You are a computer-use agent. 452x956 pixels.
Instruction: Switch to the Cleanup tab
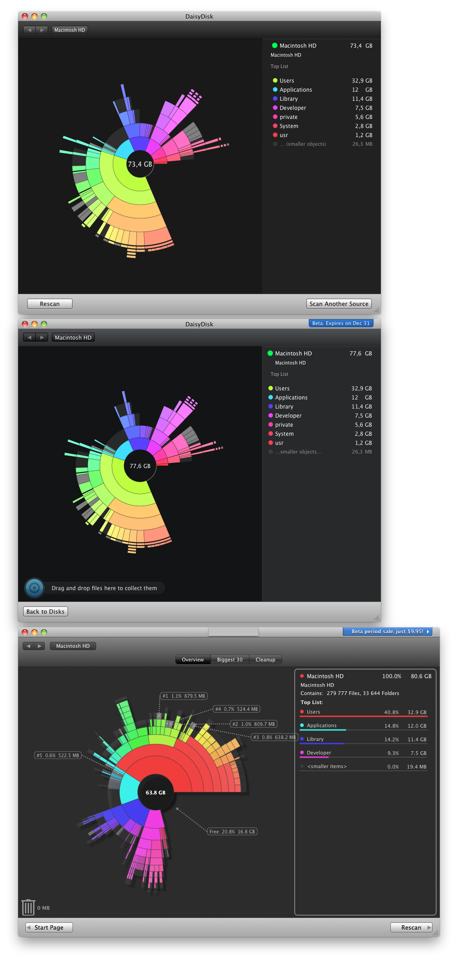265,660
